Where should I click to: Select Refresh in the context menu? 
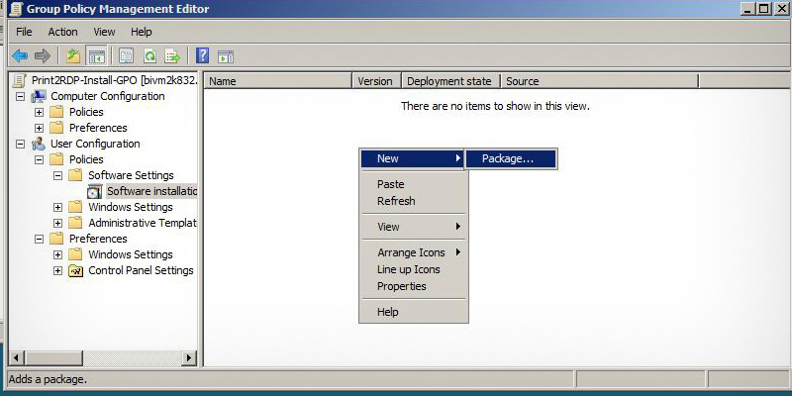(x=396, y=201)
